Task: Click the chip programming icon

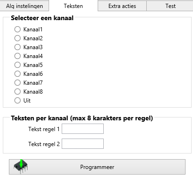Action: [x=21, y=167]
